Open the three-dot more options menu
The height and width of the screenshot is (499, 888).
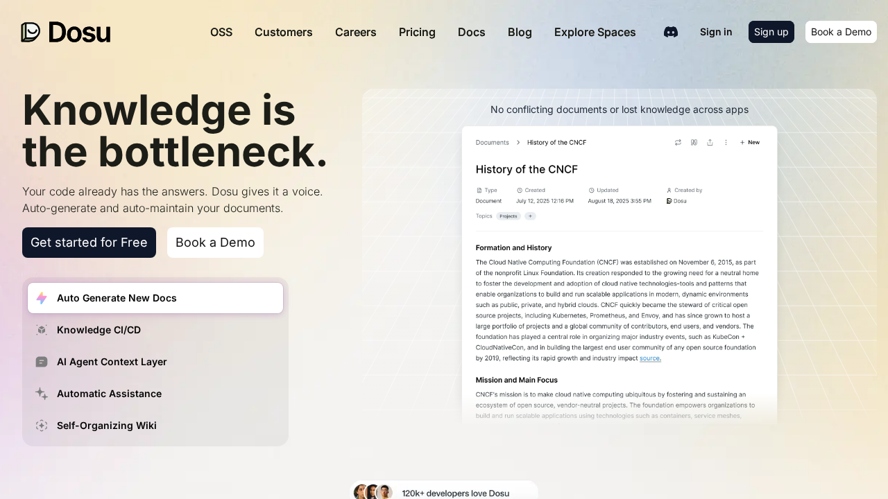pyautogui.click(x=726, y=142)
